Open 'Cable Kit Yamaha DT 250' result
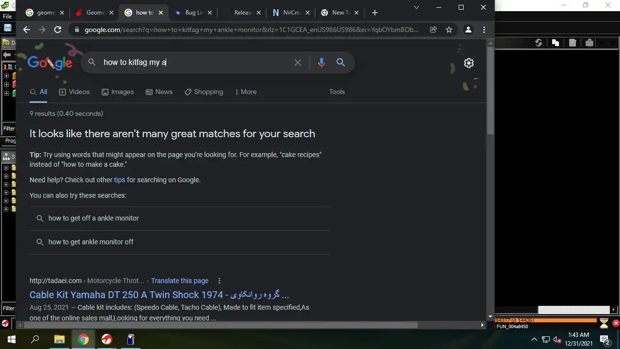The image size is (620, 349). click(x=159, y=295)
